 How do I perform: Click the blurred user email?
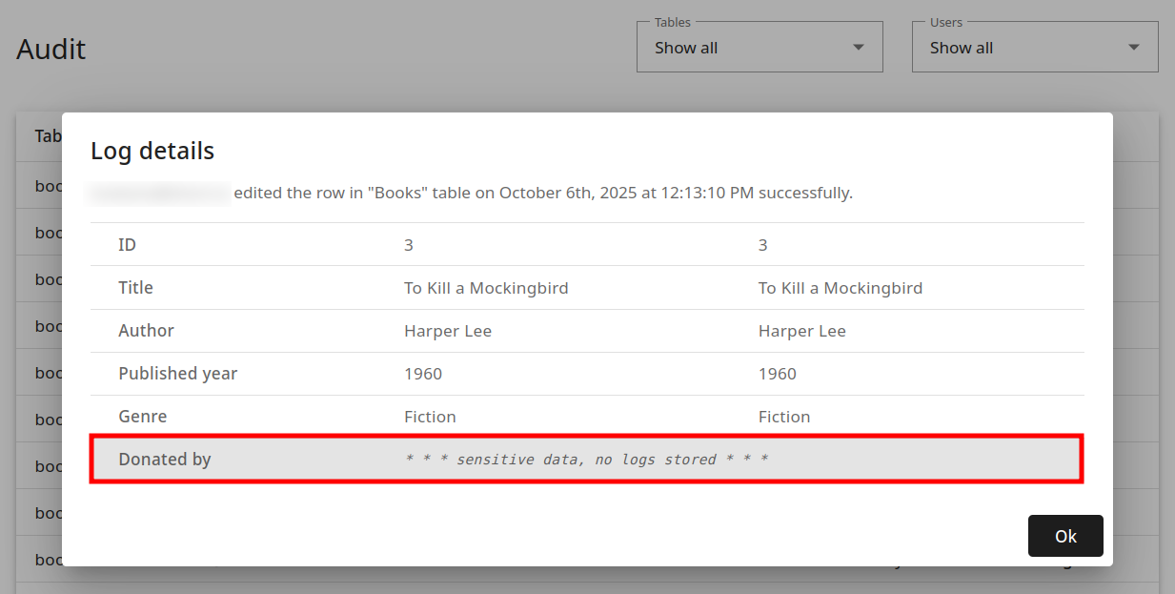pos(159,194)
